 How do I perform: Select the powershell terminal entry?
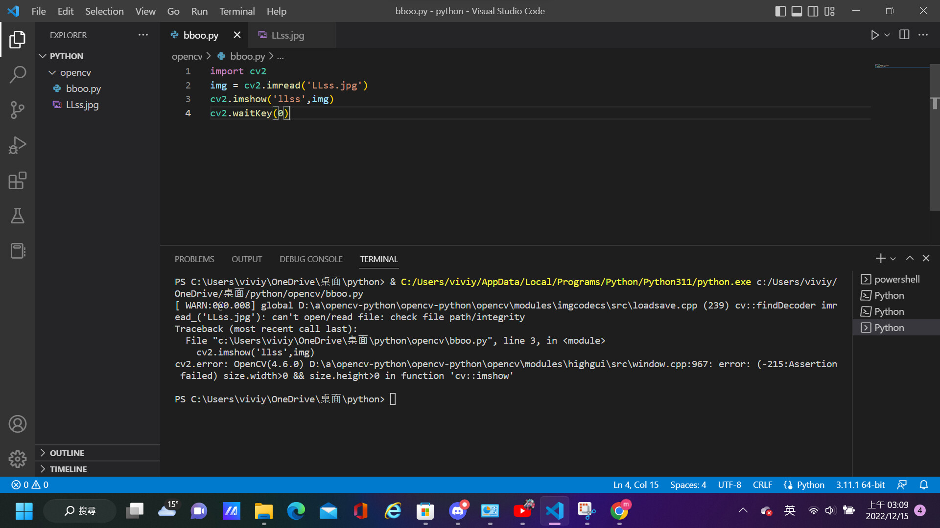click(x=896, y=279)
